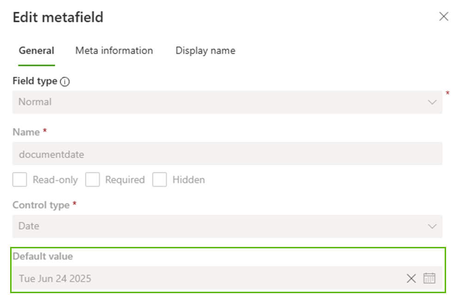Tick the Required checkbox
The height and width of the screenshot is (295, 459).
[x=92, y=180]
